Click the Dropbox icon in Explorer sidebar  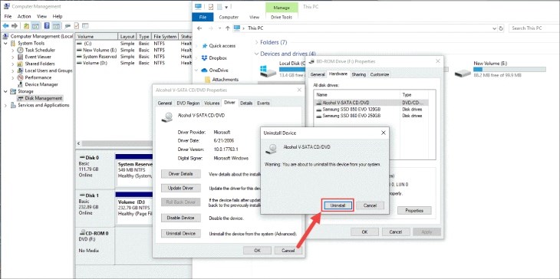[204, 57]
